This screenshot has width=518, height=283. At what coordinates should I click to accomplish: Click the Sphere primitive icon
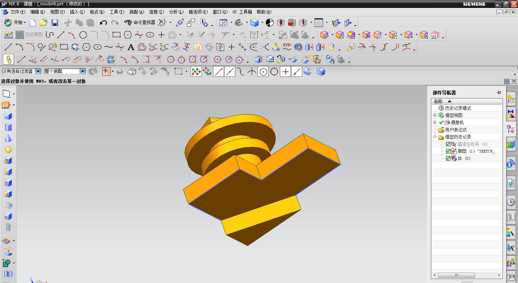pyautogui.click(x=8, y=149)
